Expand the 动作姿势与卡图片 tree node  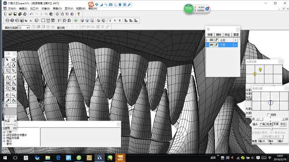[x=4, y=135]
